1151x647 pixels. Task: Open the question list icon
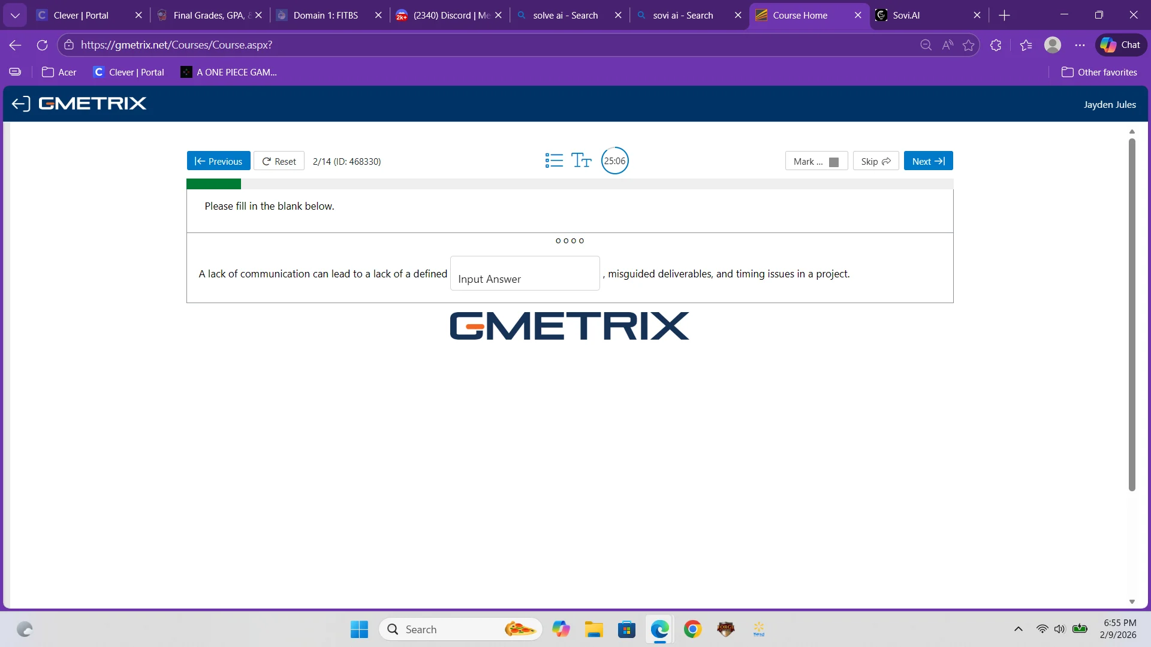click(554, 161)
